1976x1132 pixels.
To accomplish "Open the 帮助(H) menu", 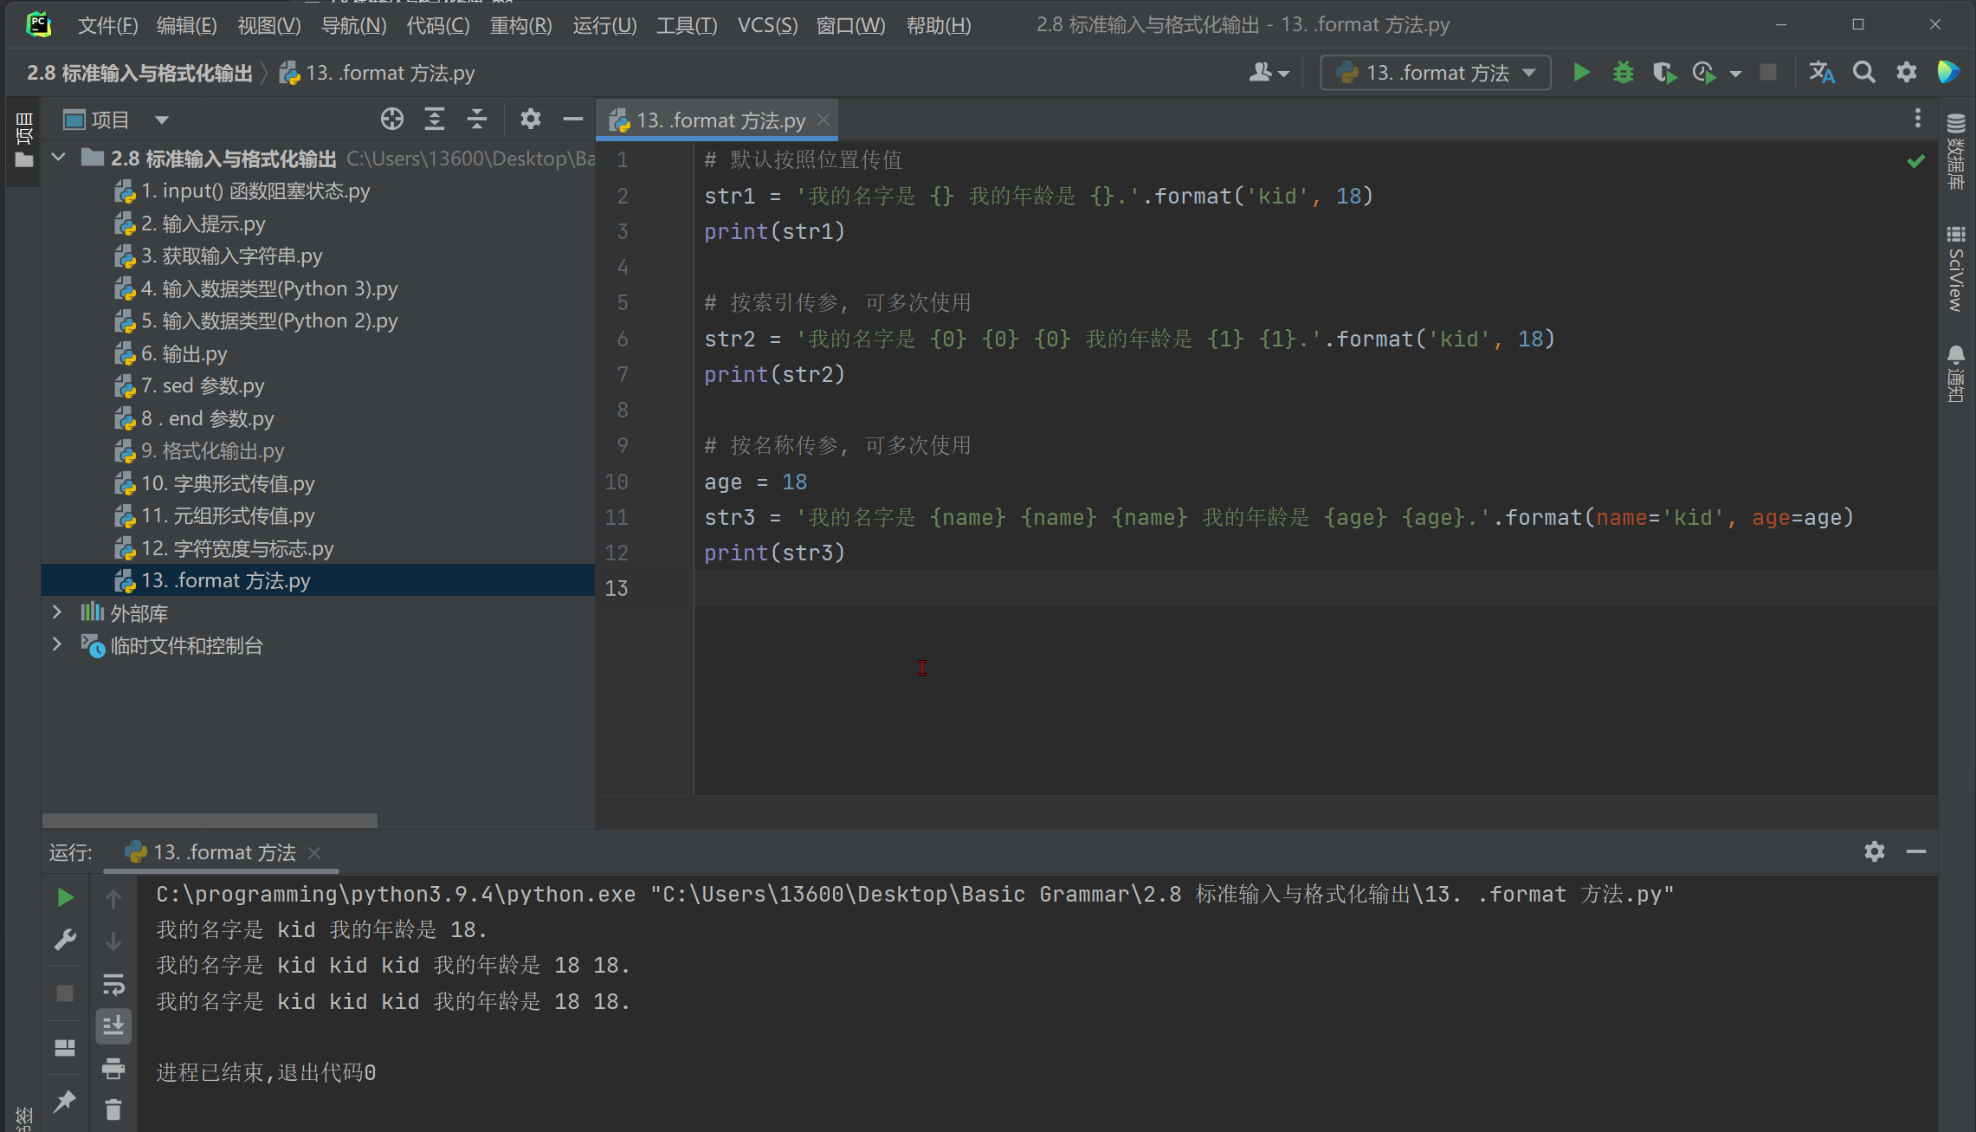I will tap(939, 25).
